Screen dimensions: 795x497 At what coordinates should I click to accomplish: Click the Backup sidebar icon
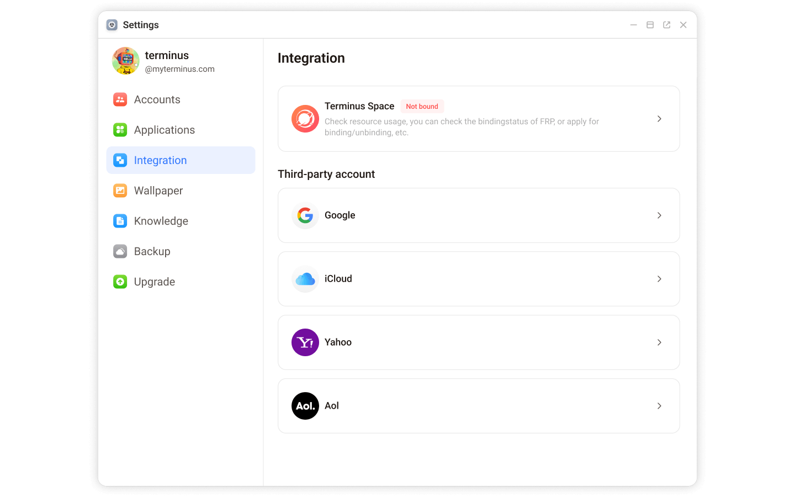click(x=120, y=251)
